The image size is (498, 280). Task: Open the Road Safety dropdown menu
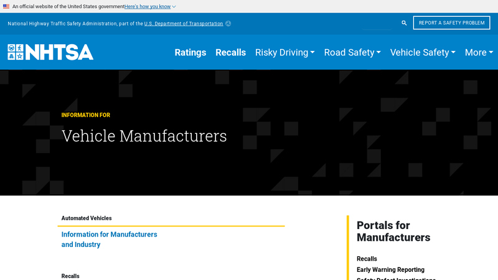click(x=352, y=52)
